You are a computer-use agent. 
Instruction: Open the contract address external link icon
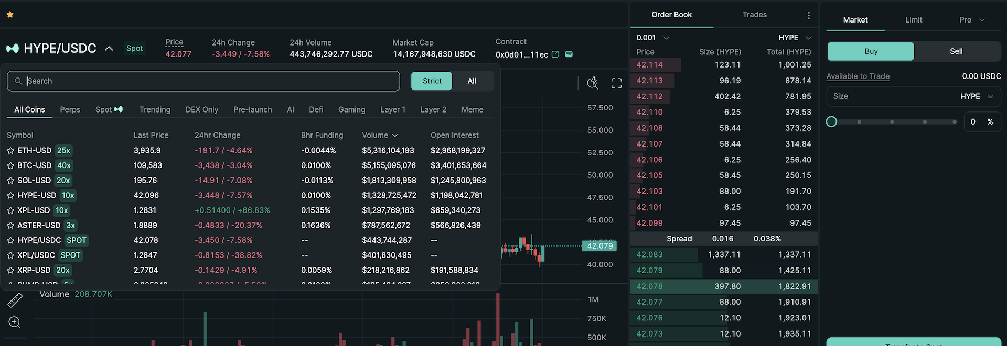click(555, 54)
